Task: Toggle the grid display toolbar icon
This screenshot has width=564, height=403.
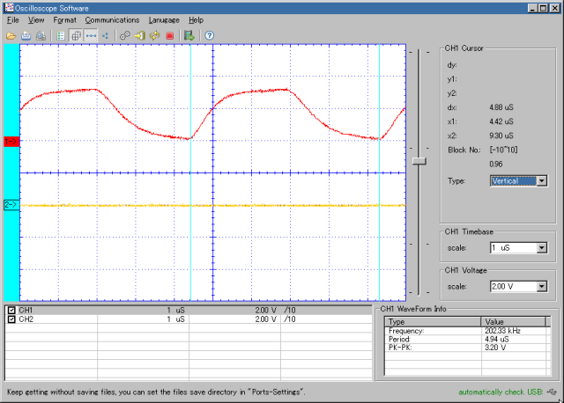Action: [76, 35]
